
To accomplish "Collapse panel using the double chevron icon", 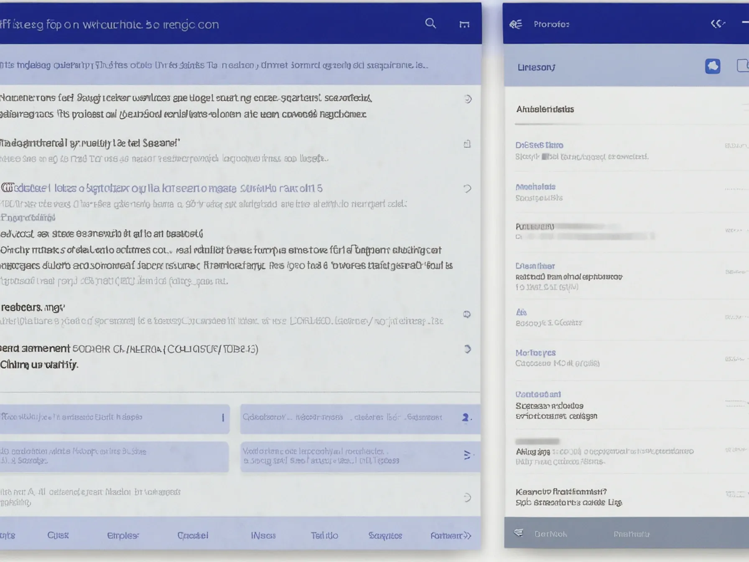I will click(717, 24).
